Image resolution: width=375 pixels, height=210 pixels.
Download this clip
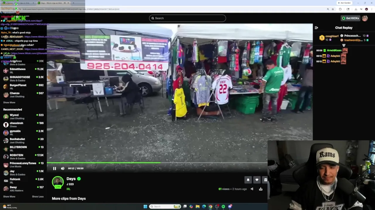[261, 189]
